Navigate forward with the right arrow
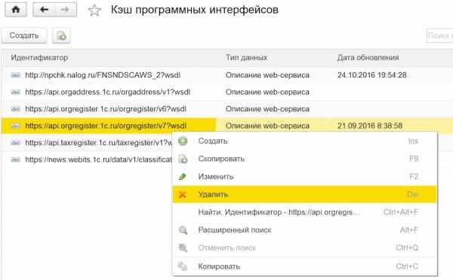 click(66, 10)
